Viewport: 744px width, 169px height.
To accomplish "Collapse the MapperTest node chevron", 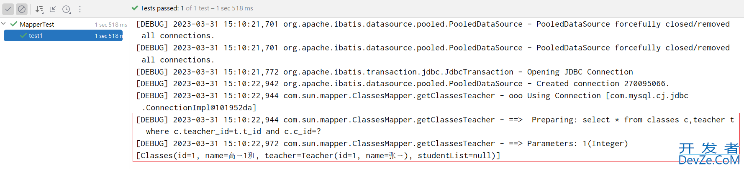I will point(4,24).
